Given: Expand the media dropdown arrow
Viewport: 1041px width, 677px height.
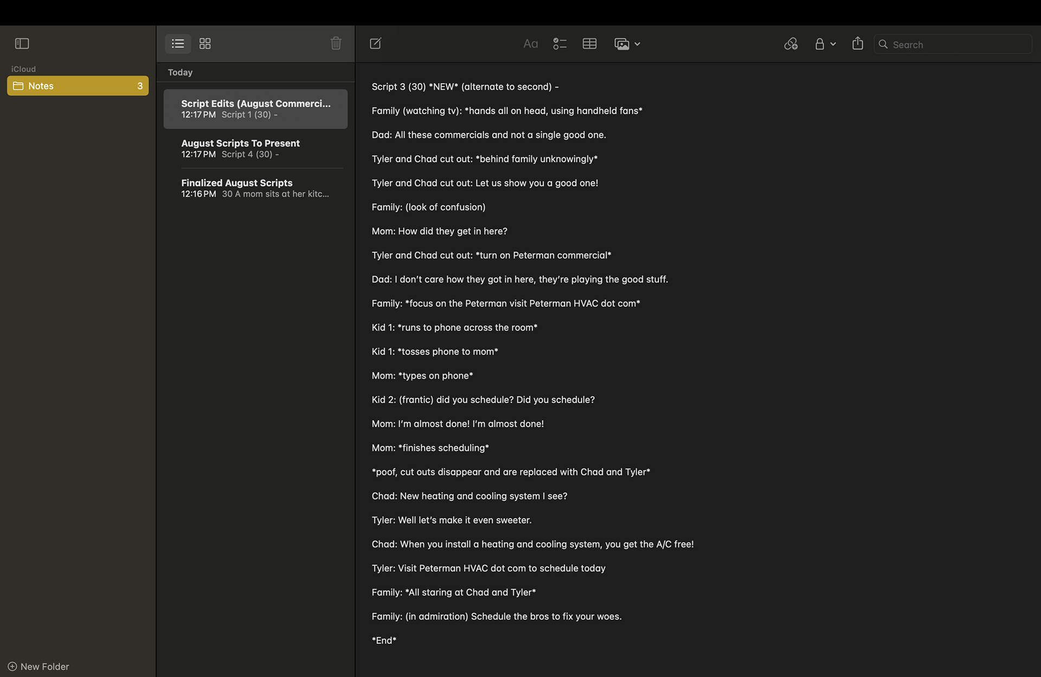Looking at the screenshot, I should tap(637, 44).
